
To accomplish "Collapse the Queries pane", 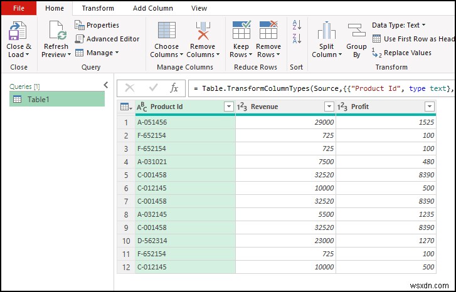I will (x=106, y=85).
